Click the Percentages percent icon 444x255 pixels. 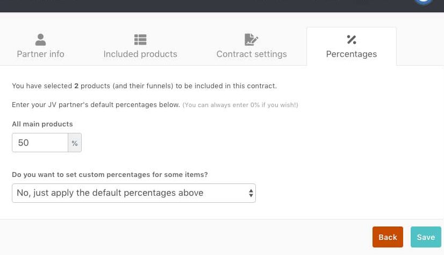[352, 39]
